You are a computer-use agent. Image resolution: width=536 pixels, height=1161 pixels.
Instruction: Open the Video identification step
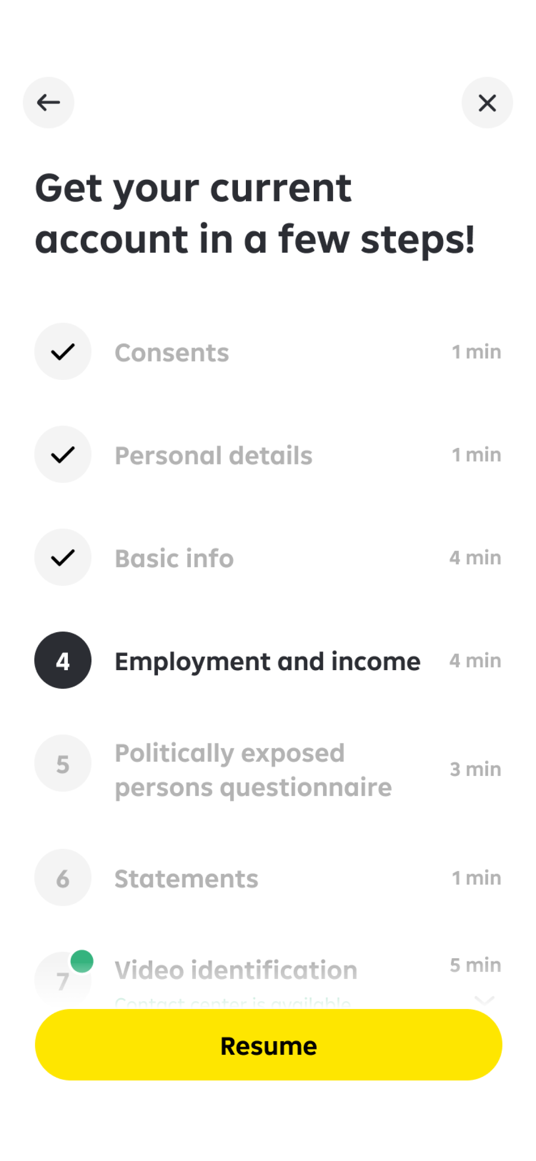pyautogui.click(x=236, y=970)
